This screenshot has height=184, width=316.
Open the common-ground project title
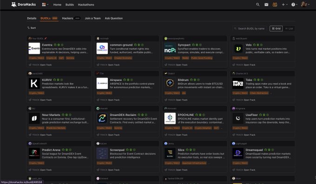pos(121,45)
